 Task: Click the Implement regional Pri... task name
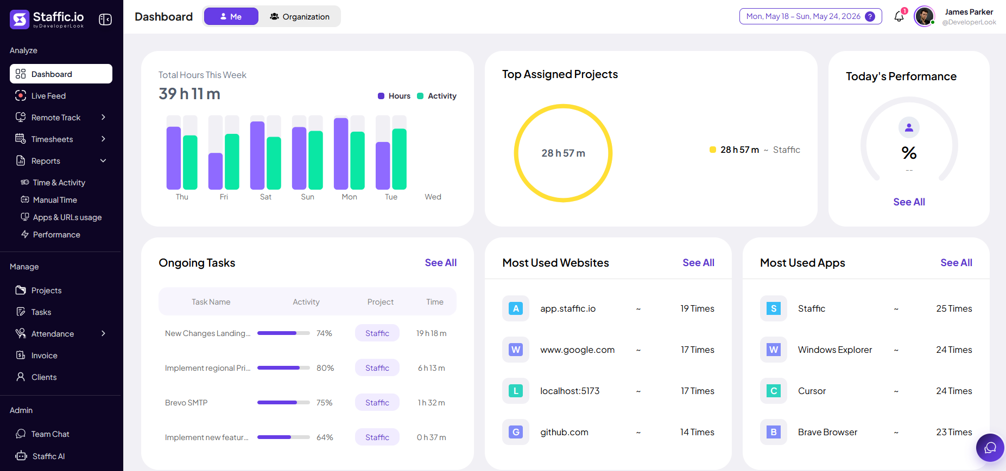(x=207, y=367)
